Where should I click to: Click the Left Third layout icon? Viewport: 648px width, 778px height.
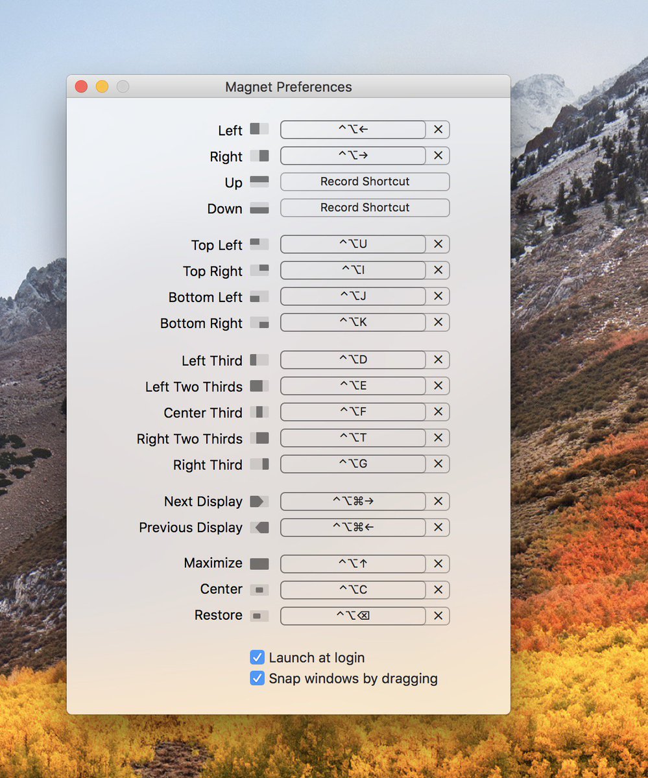259,360
